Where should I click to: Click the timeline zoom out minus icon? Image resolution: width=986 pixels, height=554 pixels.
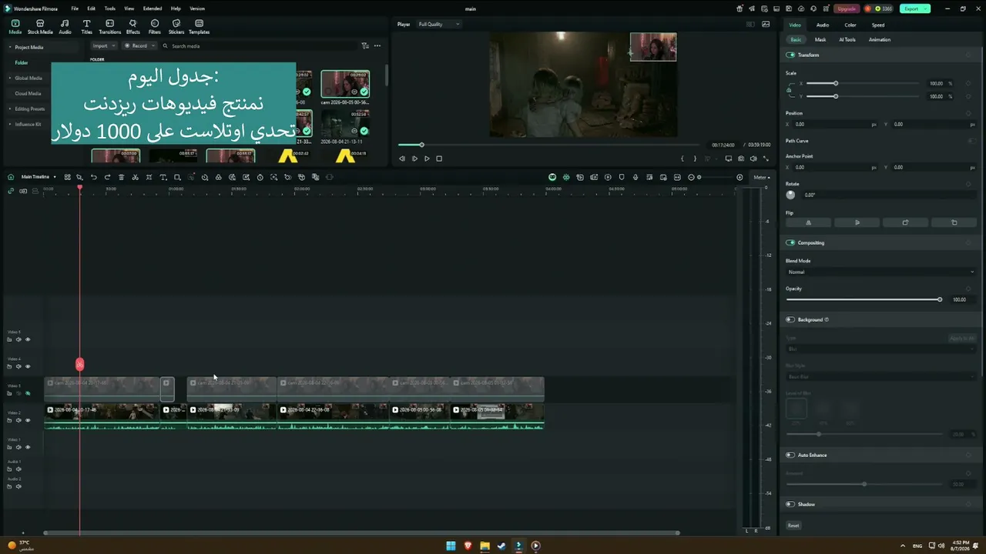(x=691, y=177)
